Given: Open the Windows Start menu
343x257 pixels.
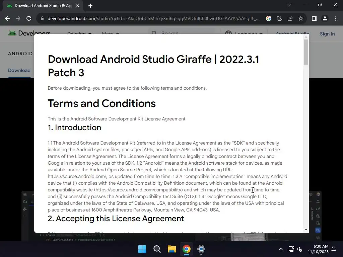Looking at the screenshot, I should tap(142, 249).
